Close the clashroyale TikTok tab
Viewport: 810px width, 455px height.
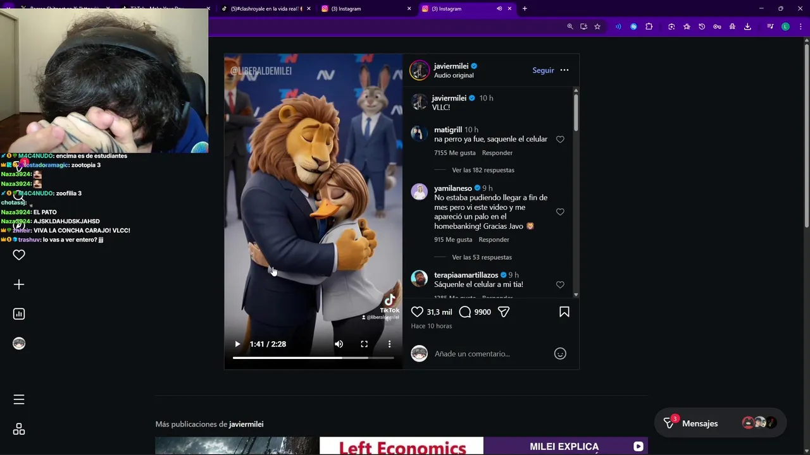[309, 9]
